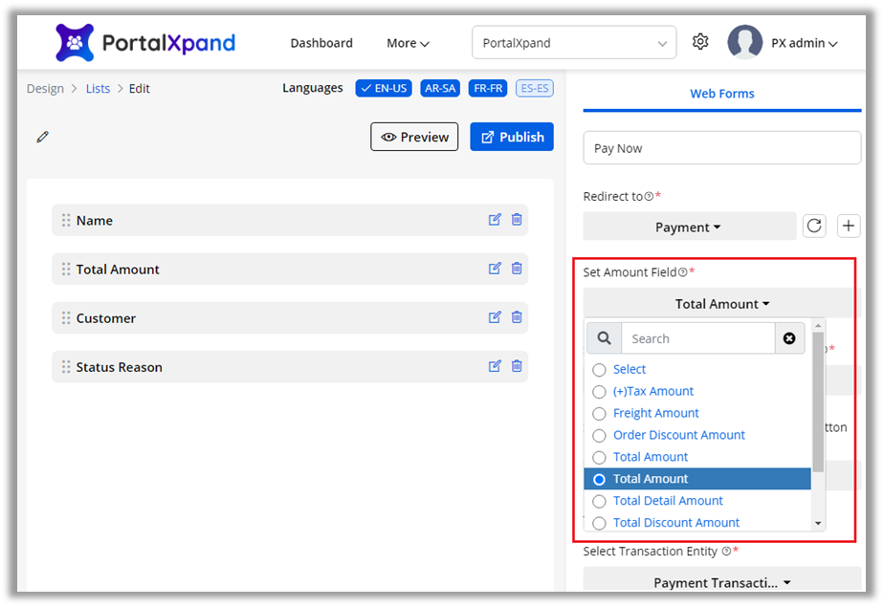Click the plus icon next to Redirect
Image resolution: width=884 pixels, height=607 pixels.
pos(849,227)
